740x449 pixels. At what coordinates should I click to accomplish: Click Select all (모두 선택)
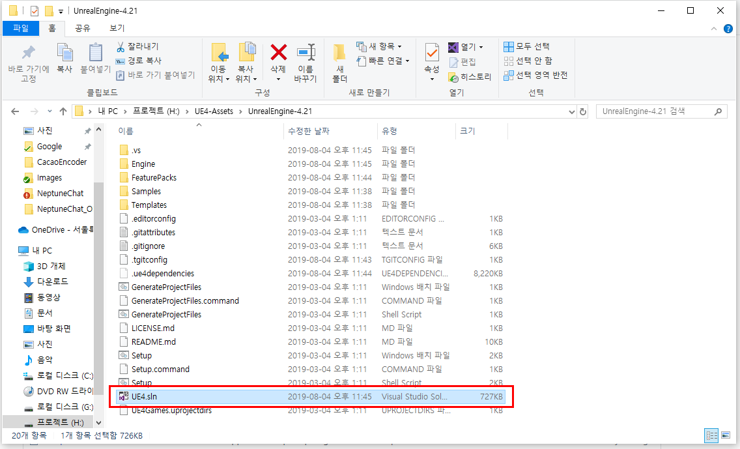pos(527,47)
